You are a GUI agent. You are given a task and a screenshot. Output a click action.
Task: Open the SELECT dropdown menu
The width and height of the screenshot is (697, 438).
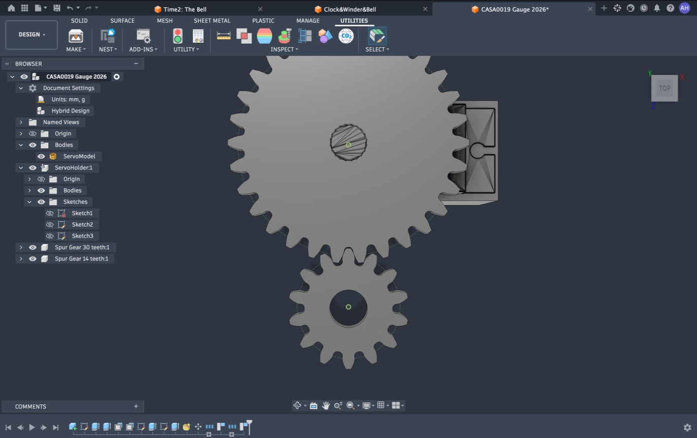(x=377, y=49)
